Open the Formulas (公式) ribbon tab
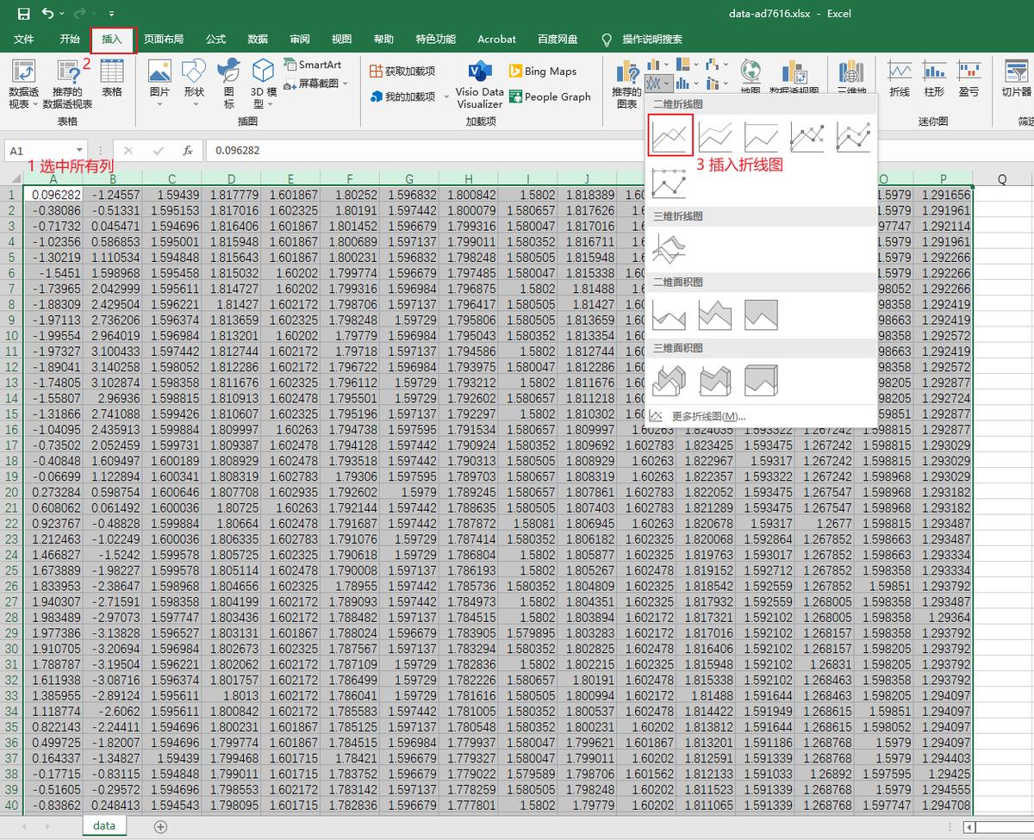 click(215, 40)
